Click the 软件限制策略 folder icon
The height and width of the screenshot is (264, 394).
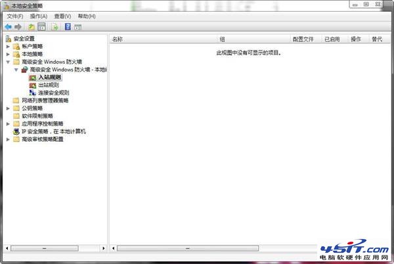16,116
